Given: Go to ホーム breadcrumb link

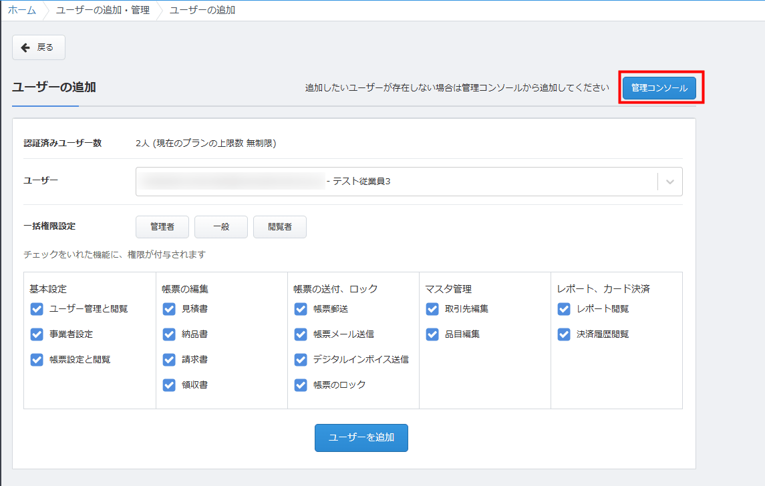Looking at the screenshot, I should [22, 10].
